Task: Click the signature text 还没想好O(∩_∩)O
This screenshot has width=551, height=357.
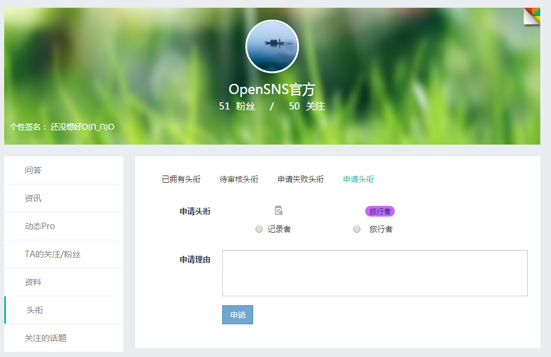Action: click(x=83, y=127)
